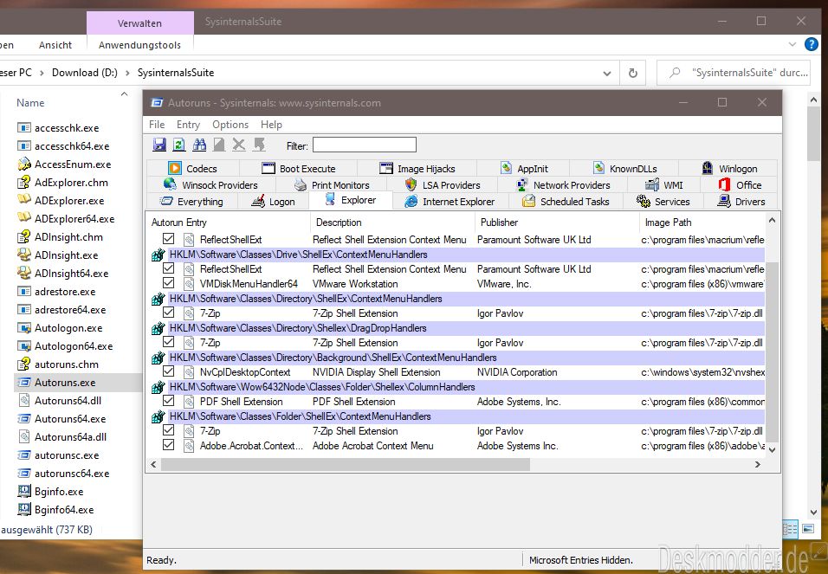The image size is (828, 574).
Task: Uncheck 7-Zip under DragDropHandlers
Action: point(168,342)
